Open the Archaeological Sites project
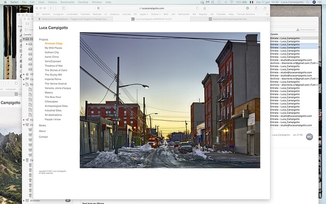This screenshot has width=326, height=204. [x=56, y=106]
